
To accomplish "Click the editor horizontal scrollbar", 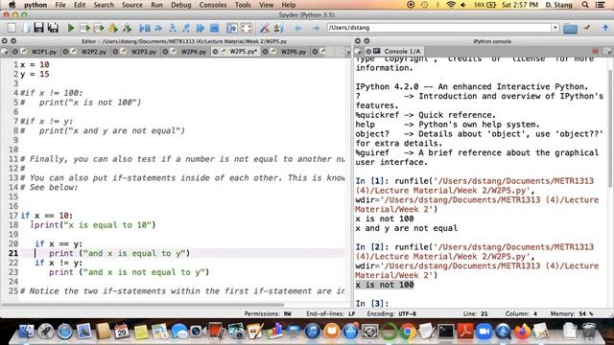I will coord(143,305).
